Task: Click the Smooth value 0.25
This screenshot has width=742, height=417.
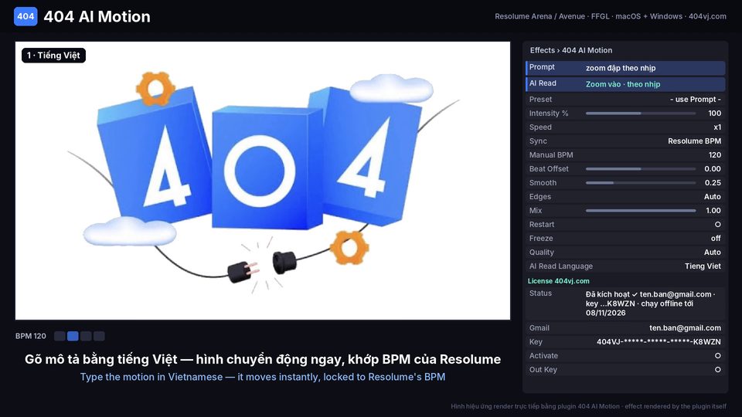Action: 713,183
